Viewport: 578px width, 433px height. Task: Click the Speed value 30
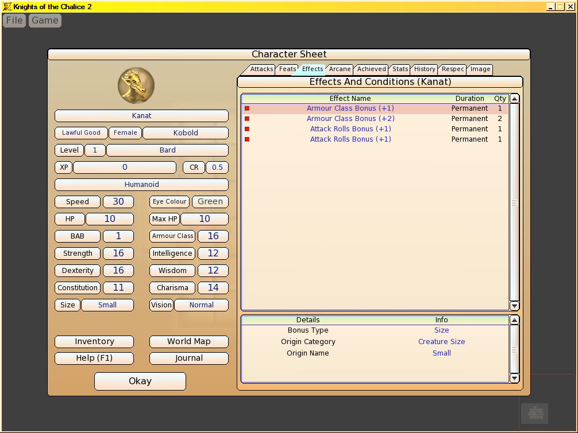[x=118, y=202]
